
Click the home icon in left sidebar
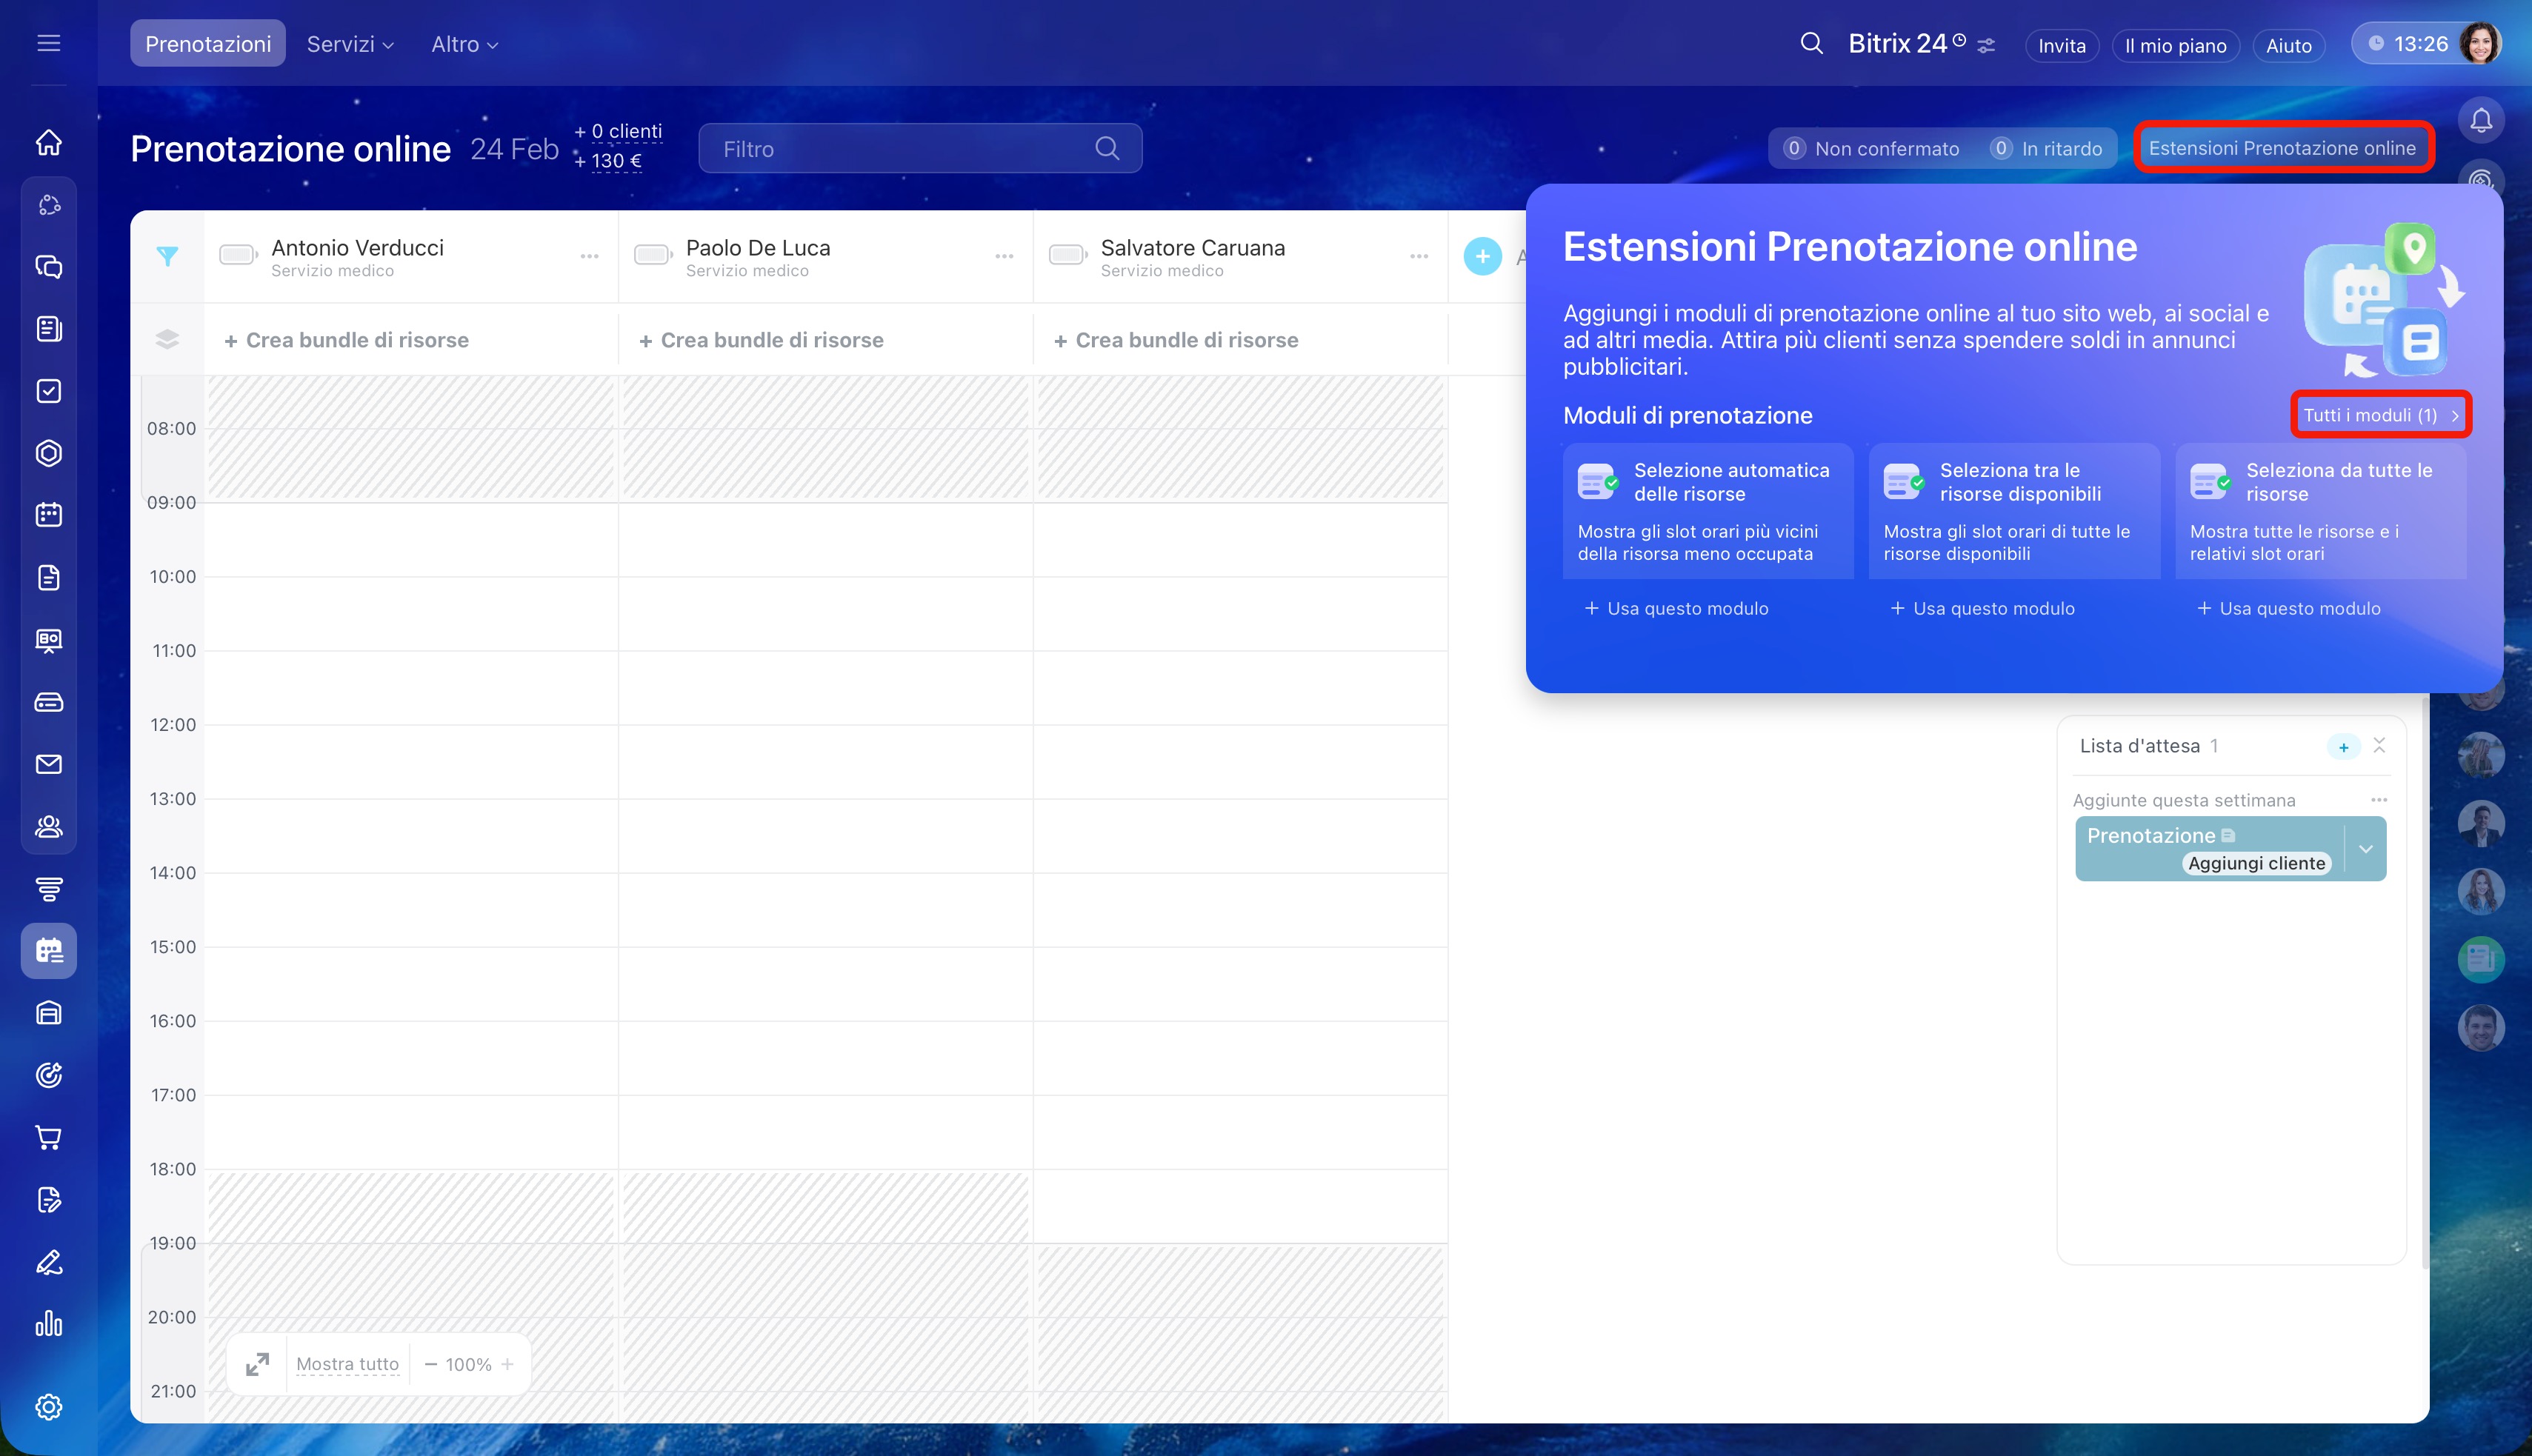coord(48,143)
